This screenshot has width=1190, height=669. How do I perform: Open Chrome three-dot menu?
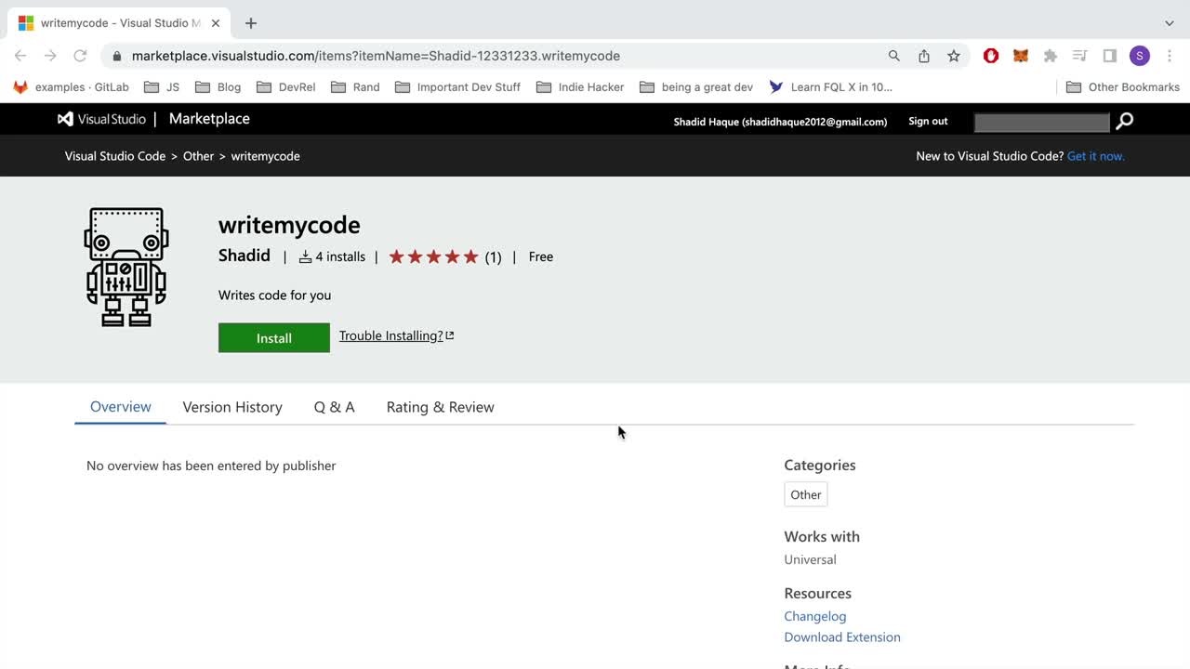(x=1170, y=56)
